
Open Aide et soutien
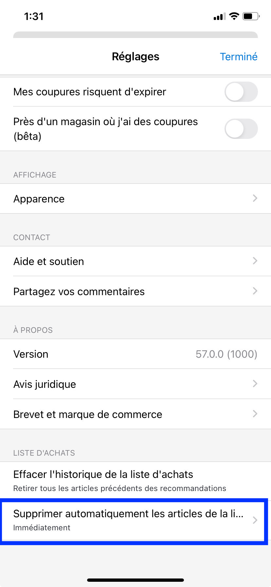(x=135, y=261)
